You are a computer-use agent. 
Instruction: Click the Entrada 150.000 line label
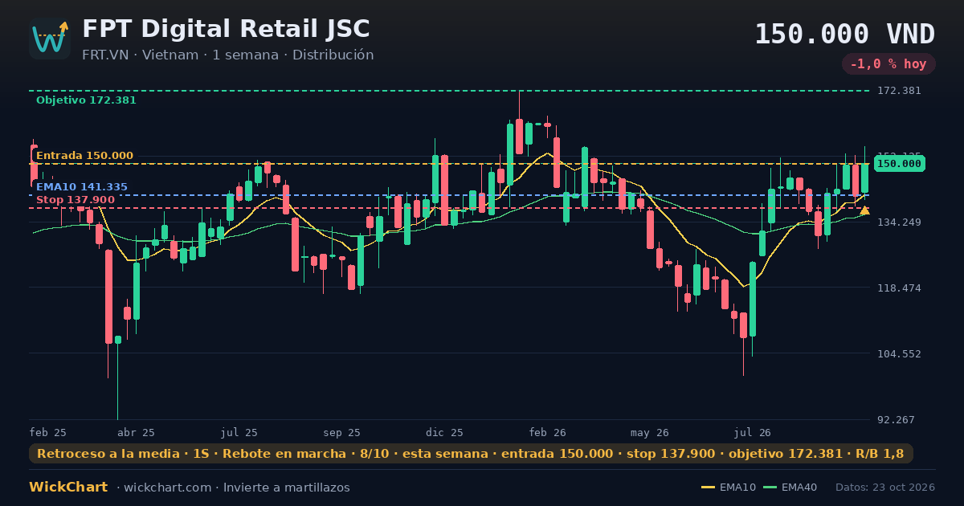pos(84,156)
